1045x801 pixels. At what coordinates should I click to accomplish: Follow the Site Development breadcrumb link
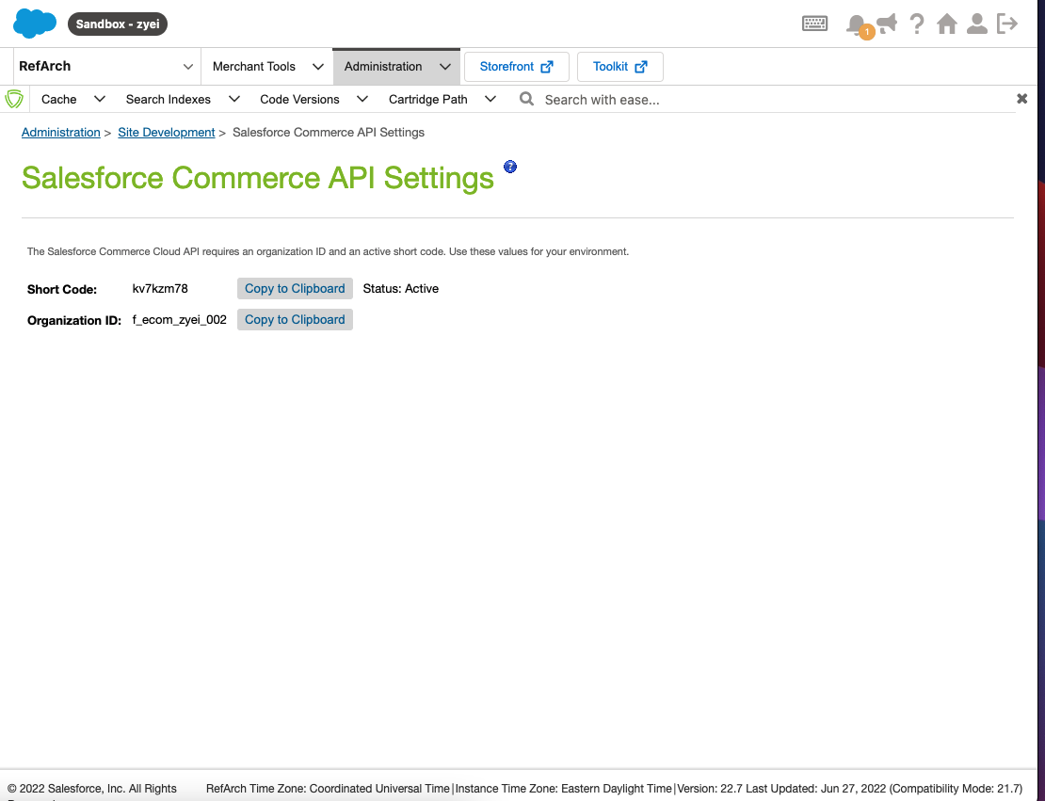(x=167, y=133)
